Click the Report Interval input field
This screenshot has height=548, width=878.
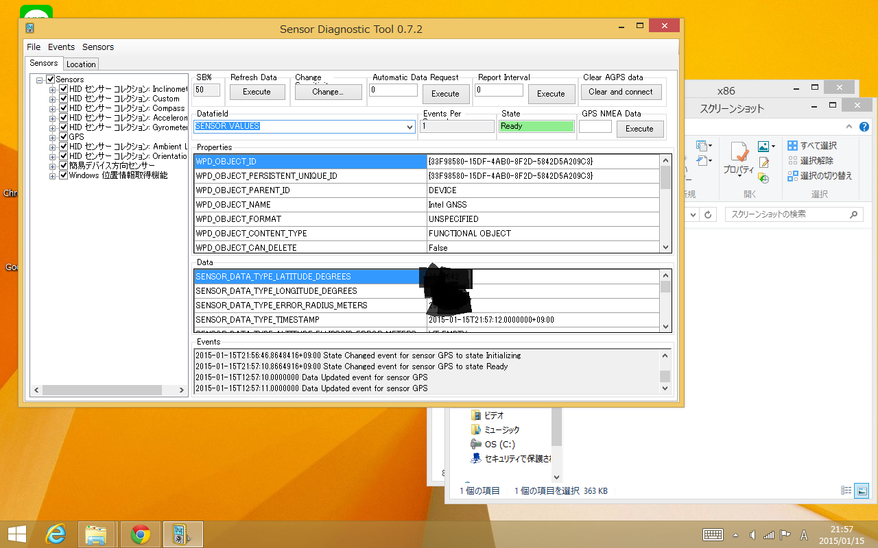tap(499, 90)
